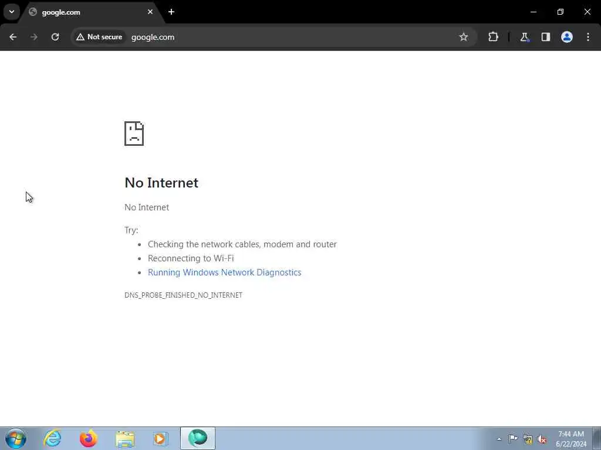Open the Windows Start menu orb

[16, 438]
